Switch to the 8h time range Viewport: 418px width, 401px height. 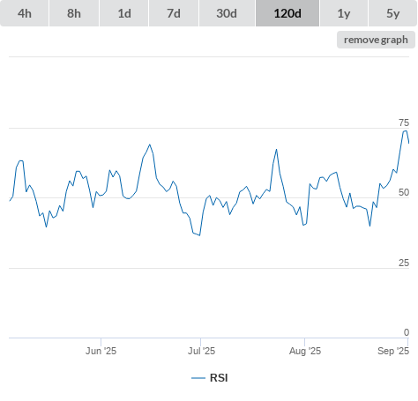click(74, 13)
